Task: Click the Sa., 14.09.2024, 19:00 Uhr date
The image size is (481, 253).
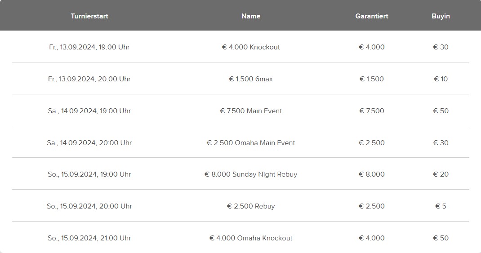Action: [x=89, y=111]
